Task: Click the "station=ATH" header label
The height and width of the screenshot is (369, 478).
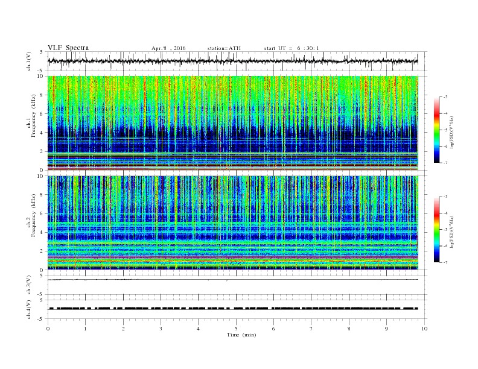Action: pos(224,48)
